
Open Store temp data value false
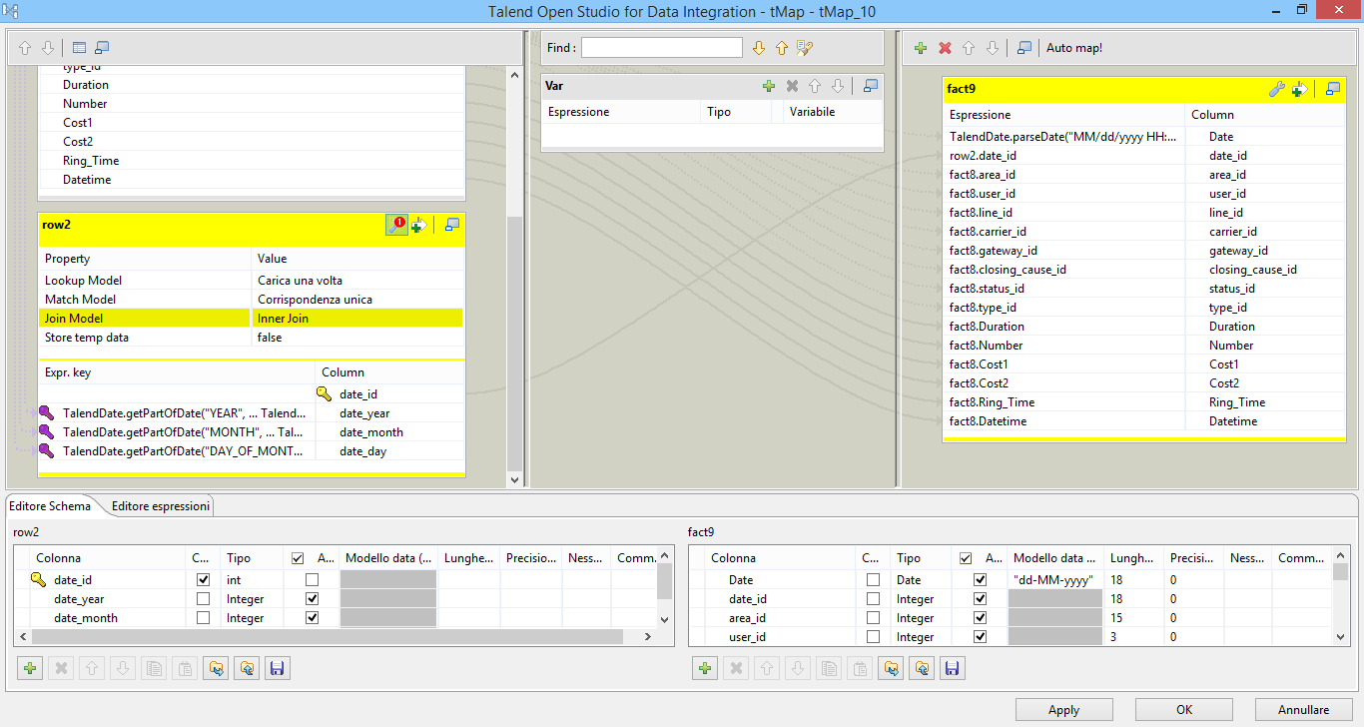[357, 337]
